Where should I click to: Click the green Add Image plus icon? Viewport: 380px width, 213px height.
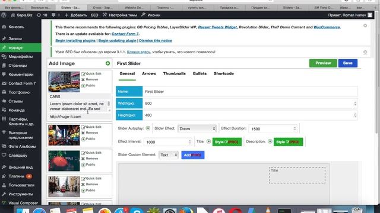pyautogui.click(x=107, y=63)
